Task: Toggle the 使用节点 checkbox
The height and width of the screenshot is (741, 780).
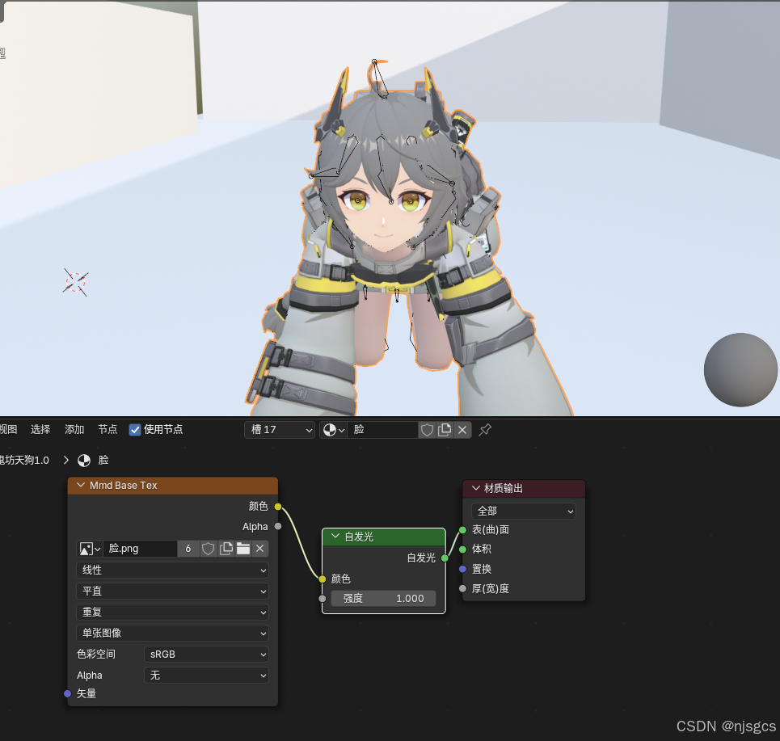Action: (x=135, y=430)
